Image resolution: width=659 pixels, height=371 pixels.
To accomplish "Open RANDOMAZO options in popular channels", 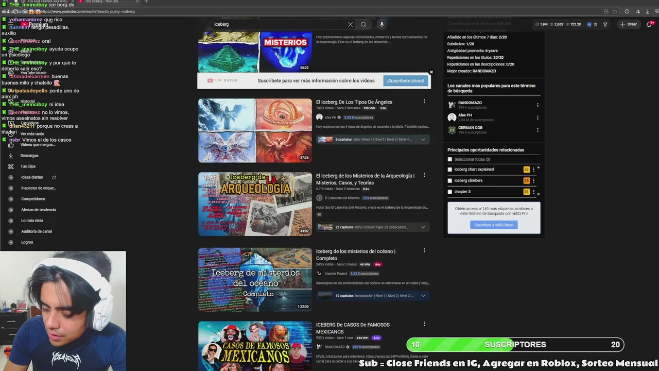I will [537, 105].
